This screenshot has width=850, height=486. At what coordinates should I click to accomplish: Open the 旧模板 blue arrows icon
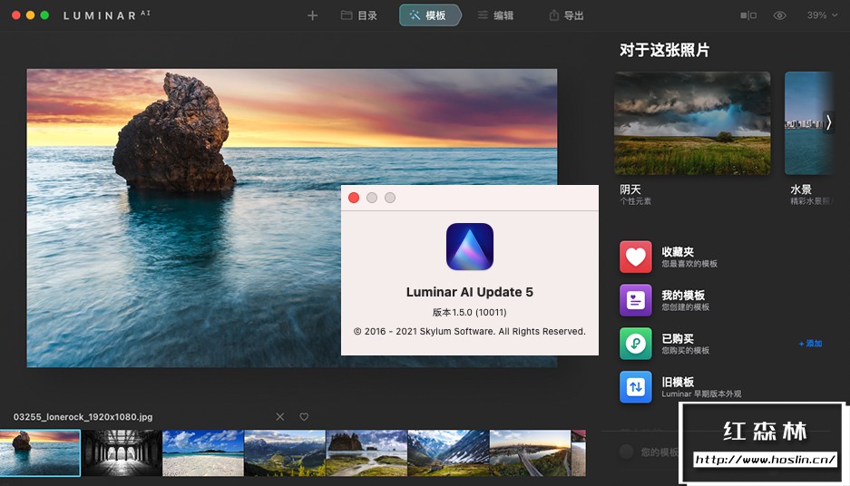[636, 387]
